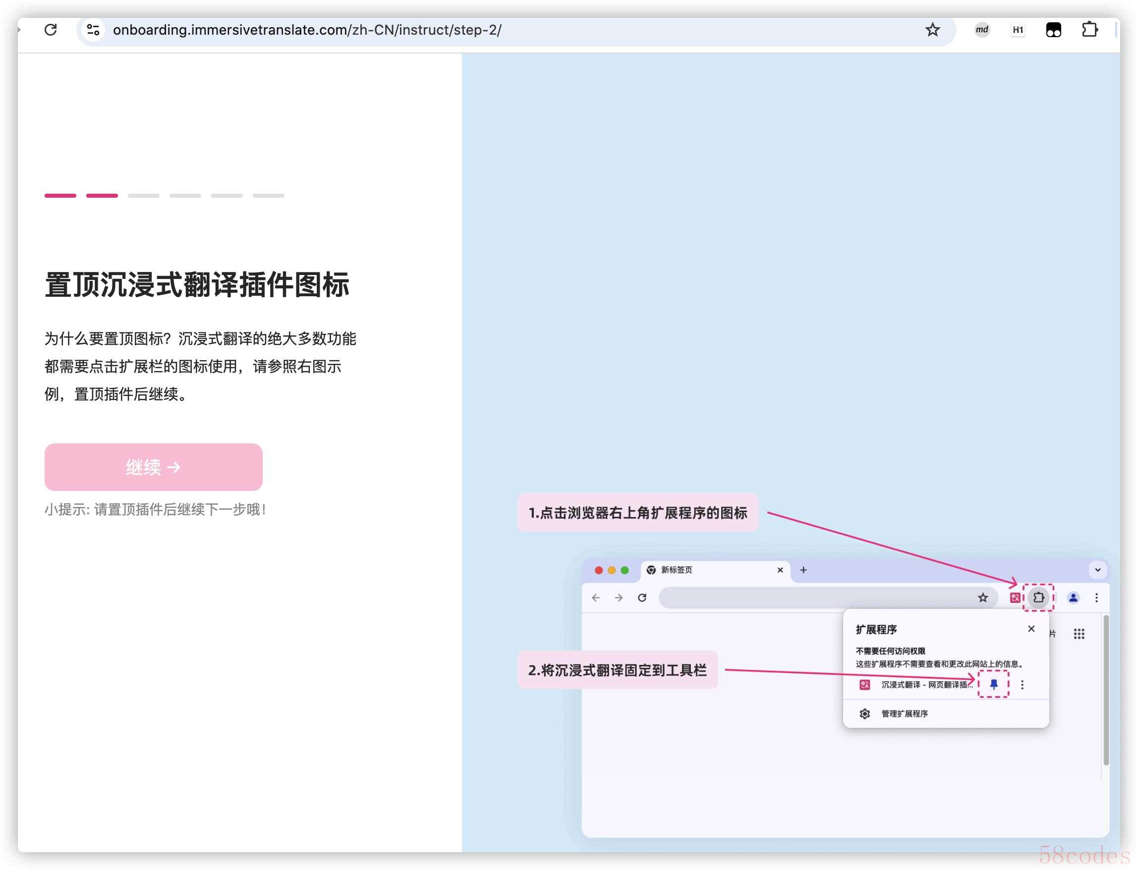Click callout 1.点击浏览器右上角扩展程序的图标

pos(637,513)
